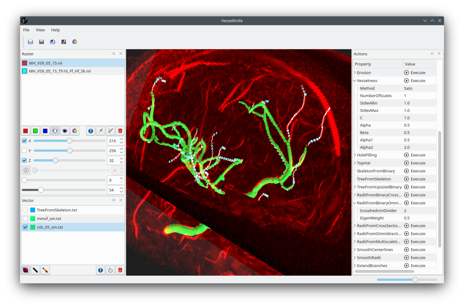Collapse the Vesselness property group
Viewport: 464px width, 307px height.
pyautogui.click(x=355, y=81)
